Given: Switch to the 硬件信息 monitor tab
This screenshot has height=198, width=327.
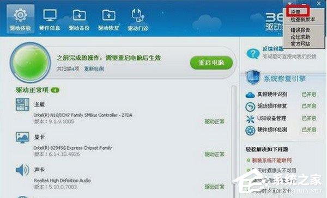Looking at the screenshot, I should (50, 20).
